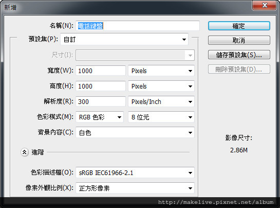Viewport: 280px width, 208px height.
Task: Click the 進階 label text
Action: (x=38, y=152)
